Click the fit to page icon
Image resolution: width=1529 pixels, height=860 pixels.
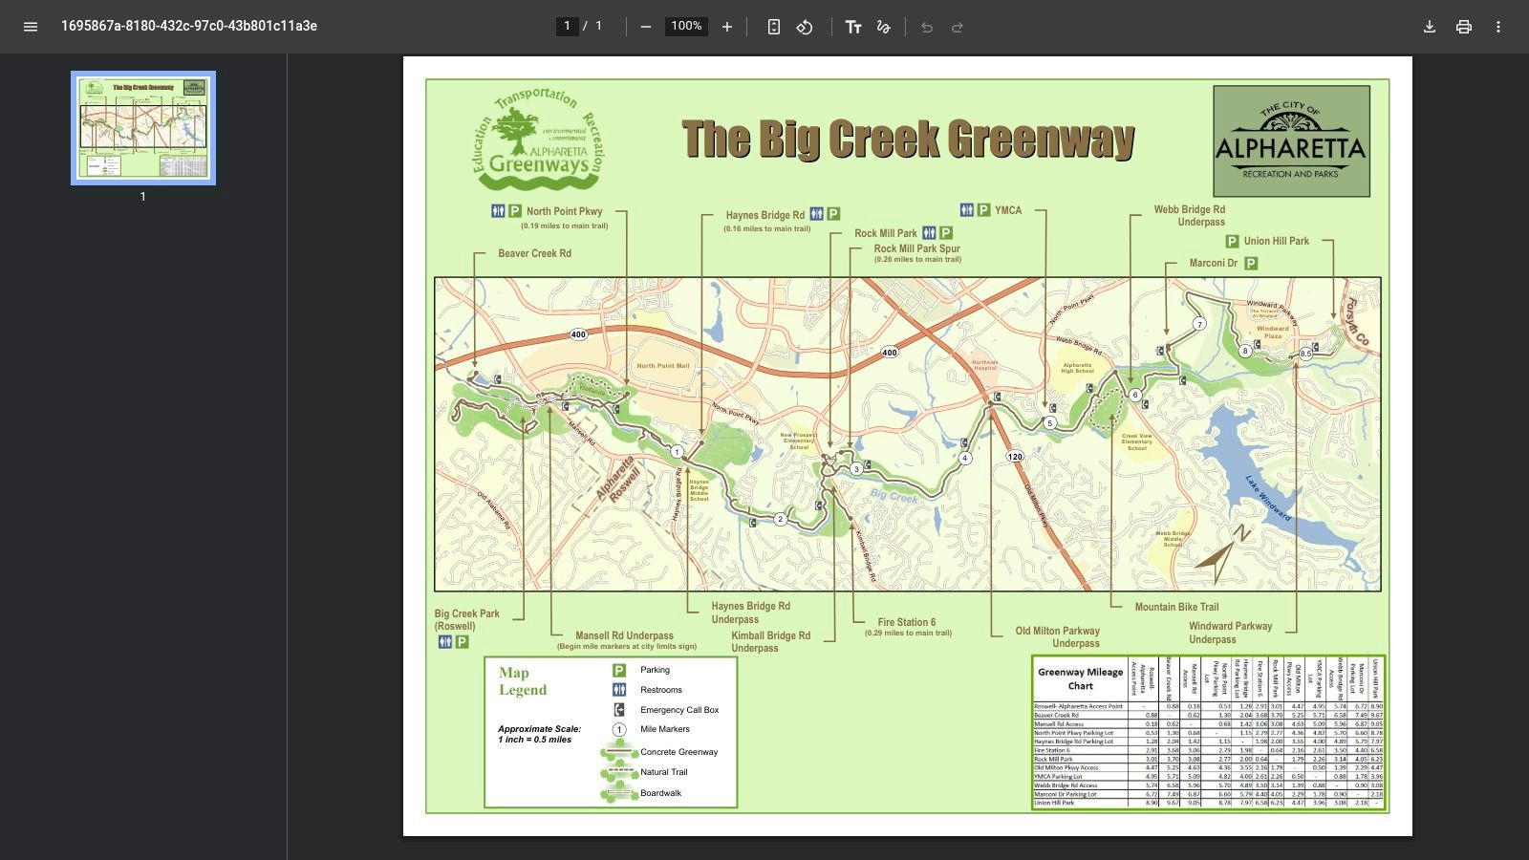[774, 27]
